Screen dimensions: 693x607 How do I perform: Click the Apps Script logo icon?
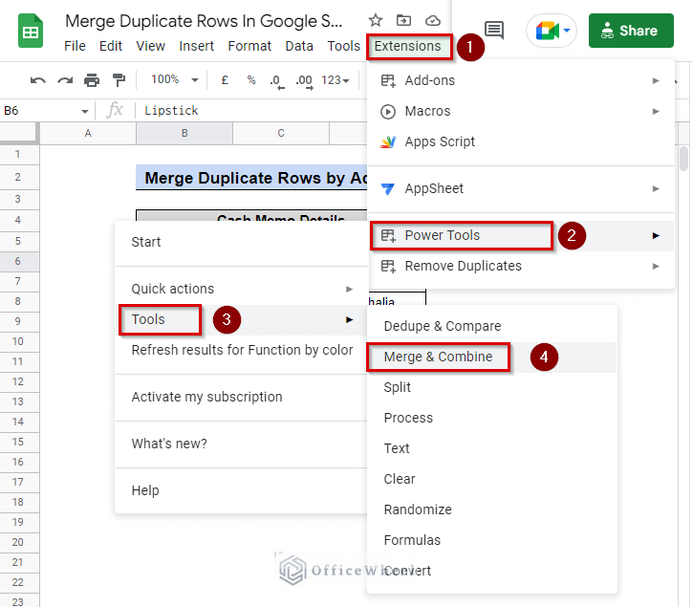(x=388, y=141)
